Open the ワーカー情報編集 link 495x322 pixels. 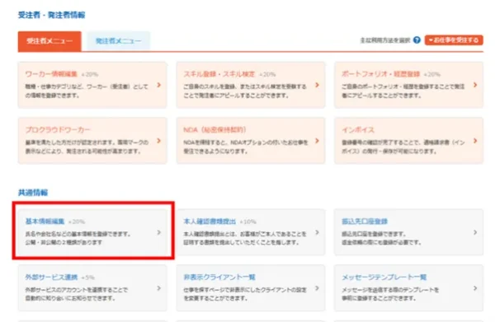(x=51, y=74)
